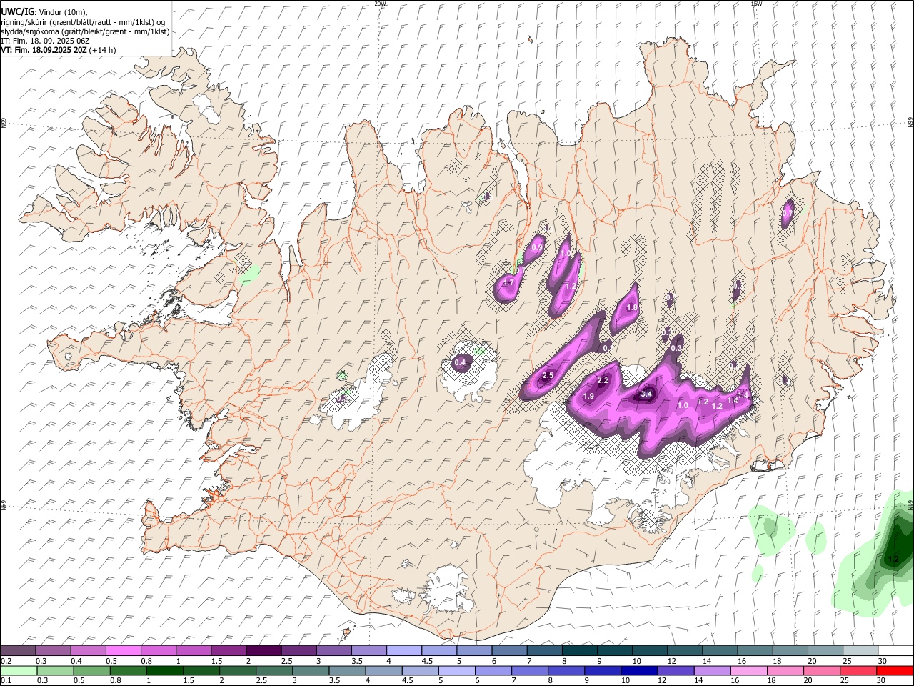This screenshot has width=914, height=686.
Task: Select the light purple 14 swatch in lower scale
Action: 713,670
